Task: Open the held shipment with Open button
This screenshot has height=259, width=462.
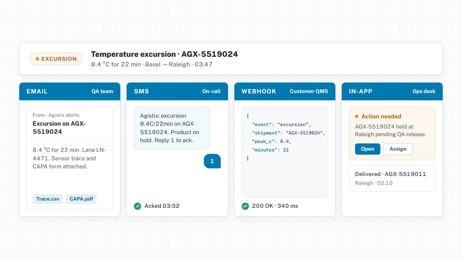Action: tap(368, 149)
